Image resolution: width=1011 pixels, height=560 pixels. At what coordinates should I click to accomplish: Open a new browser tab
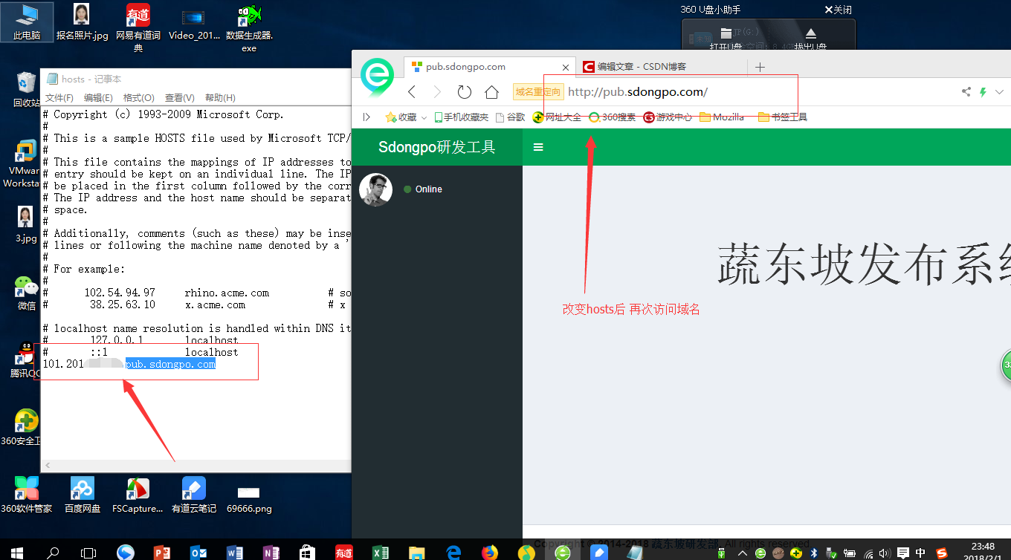760,67
